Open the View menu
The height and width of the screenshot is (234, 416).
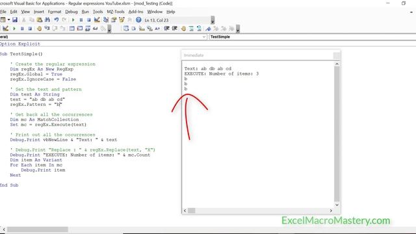coord(25,12)
